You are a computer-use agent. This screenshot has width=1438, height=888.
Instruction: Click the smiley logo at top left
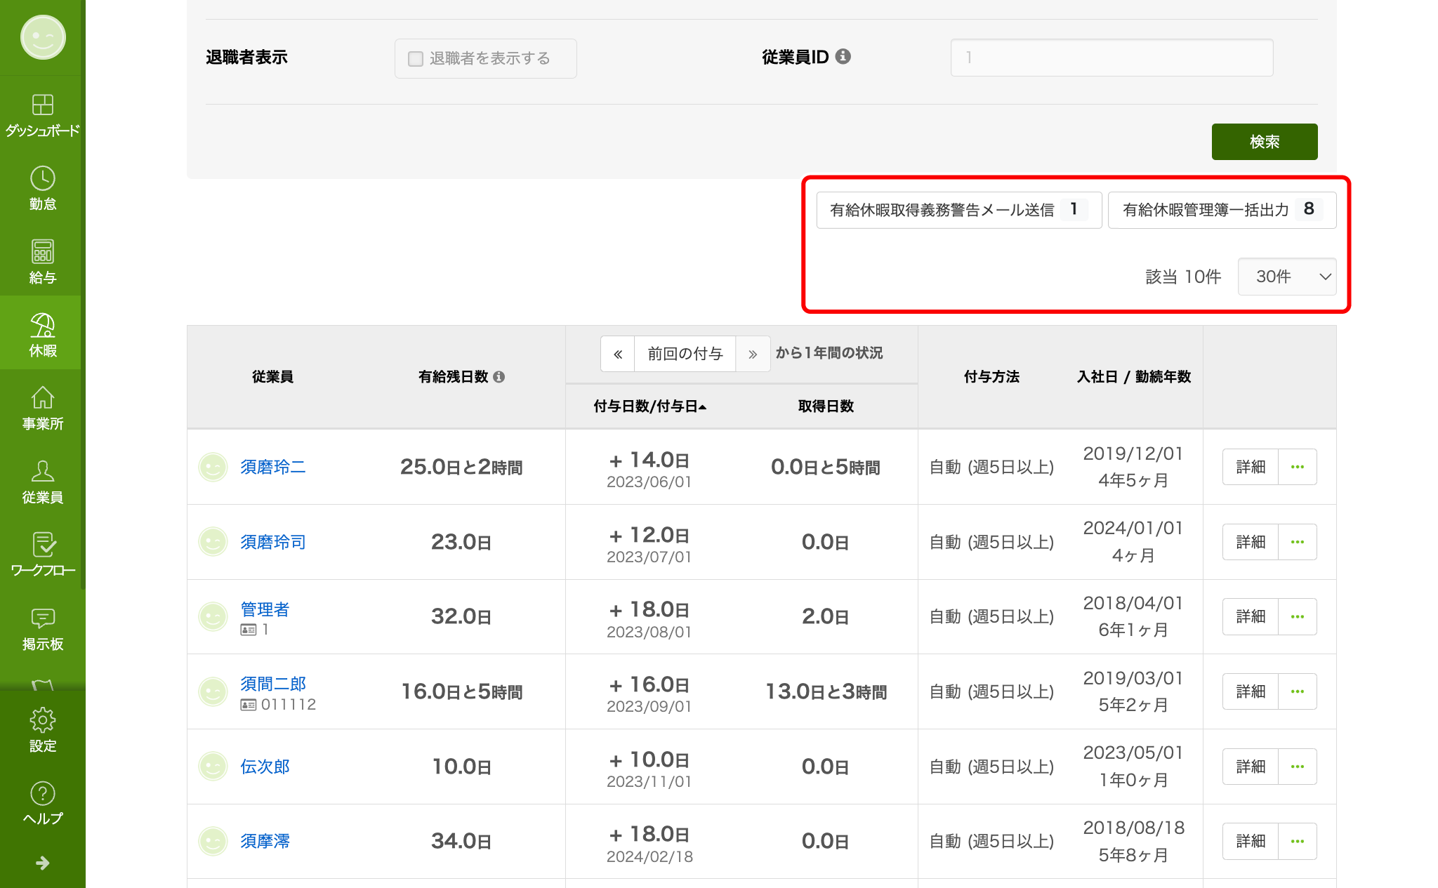43,37
